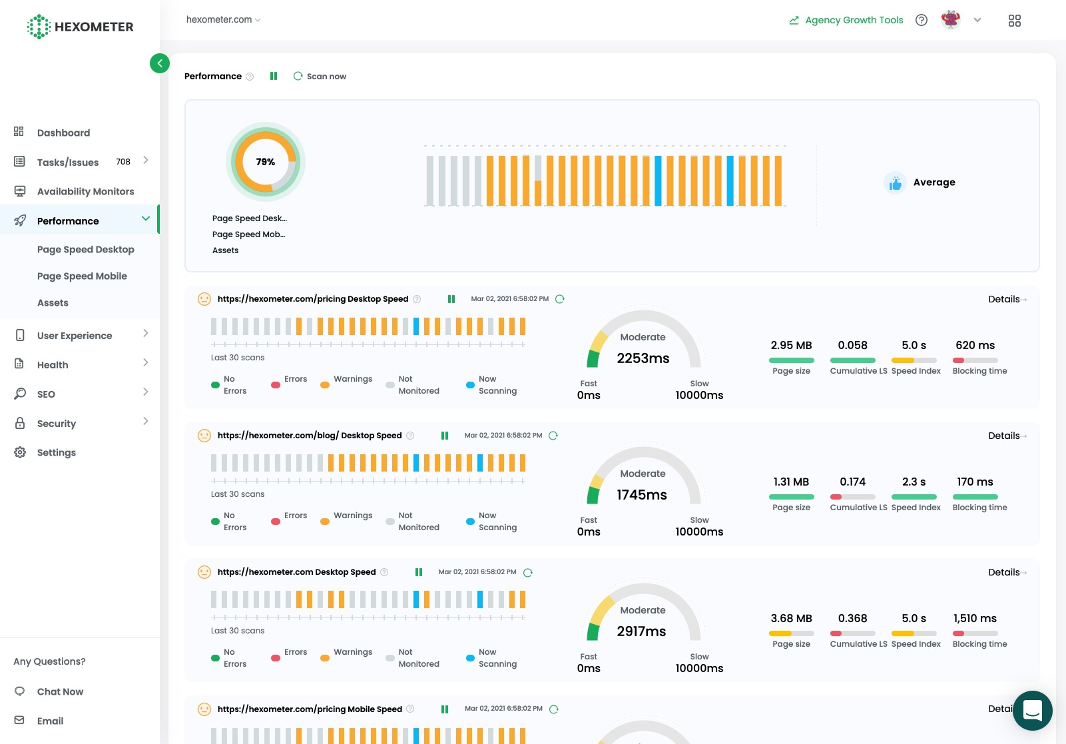Click blog Desktop 1745ms Moderate gauge
1066x744 pixels.
coord(643,476)
